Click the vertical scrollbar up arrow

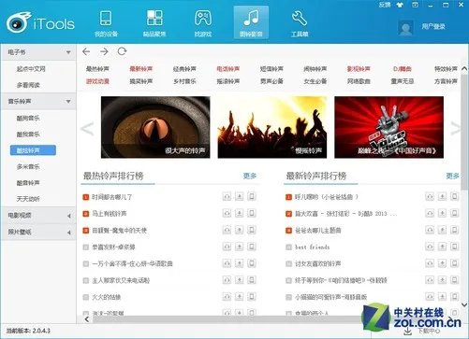pos(464,68)
